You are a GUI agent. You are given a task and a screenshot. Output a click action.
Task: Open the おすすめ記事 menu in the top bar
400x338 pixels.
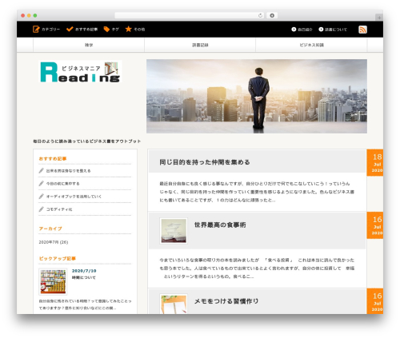[x=86, y=30]
